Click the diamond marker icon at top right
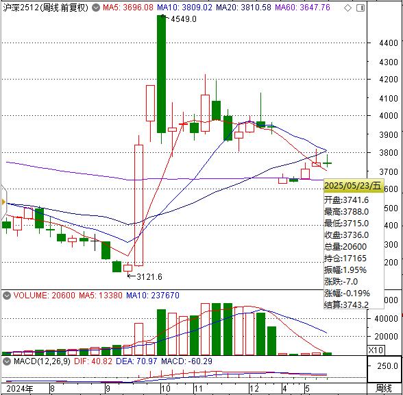 [x=347, y=8]
